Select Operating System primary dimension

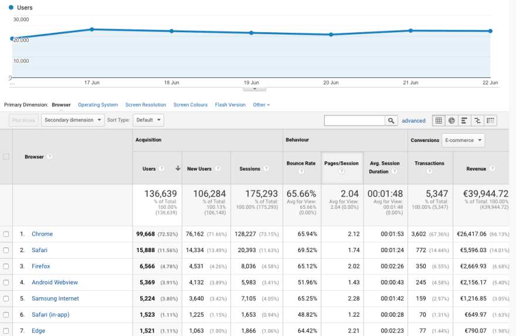pos(98,104)
